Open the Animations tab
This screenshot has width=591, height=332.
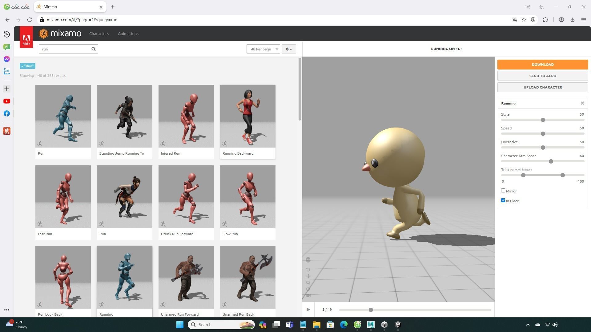(128, 34)
